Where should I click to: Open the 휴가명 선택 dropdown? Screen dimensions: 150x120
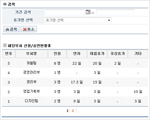[78, 20]
